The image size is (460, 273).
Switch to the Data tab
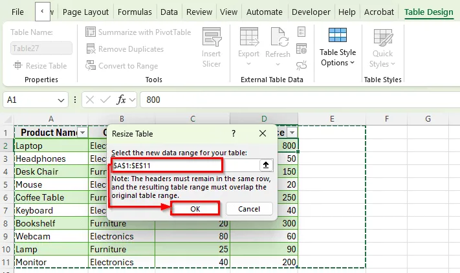point(169,12)
